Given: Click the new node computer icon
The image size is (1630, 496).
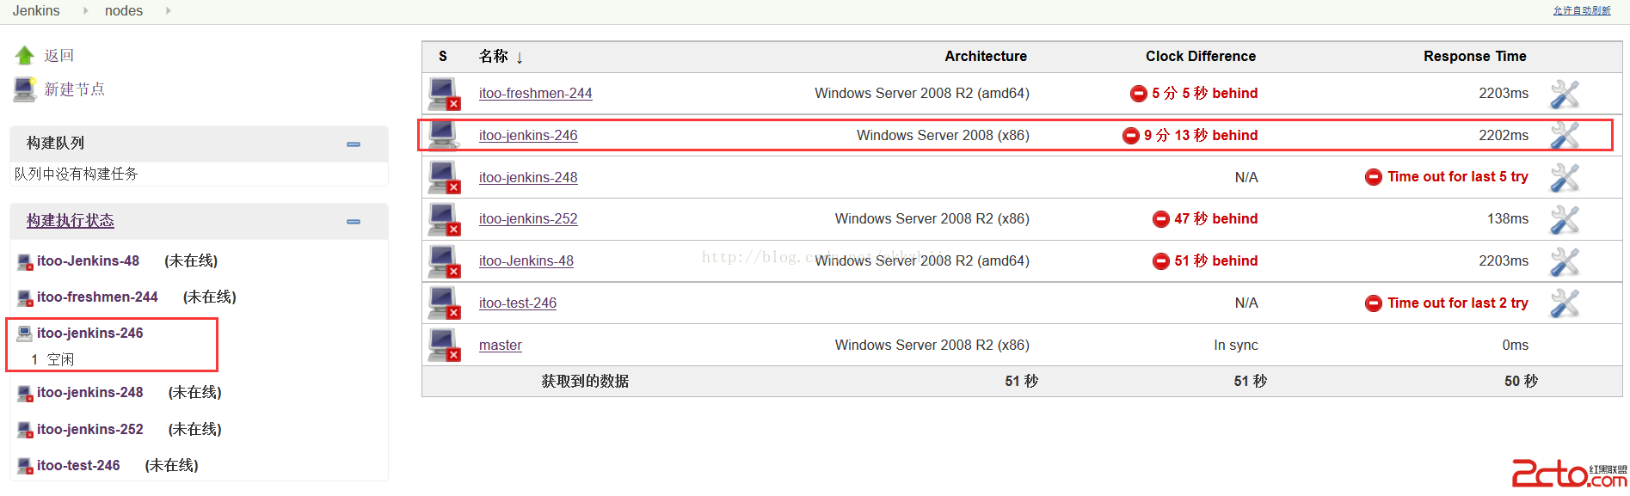Looking at the screenshot, I should [24, 89].
